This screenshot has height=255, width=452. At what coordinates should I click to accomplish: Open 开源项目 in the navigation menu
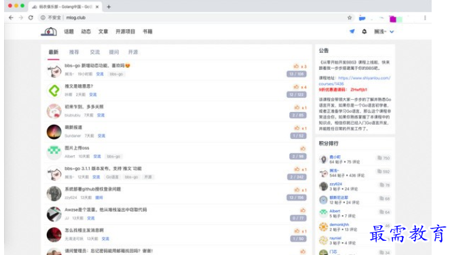pos(125,31)
